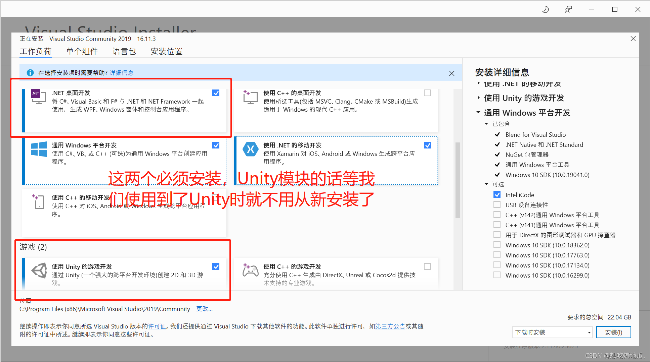Switch to the 安装位置 tab
The image size is (650, 362).
pos(167,51)
